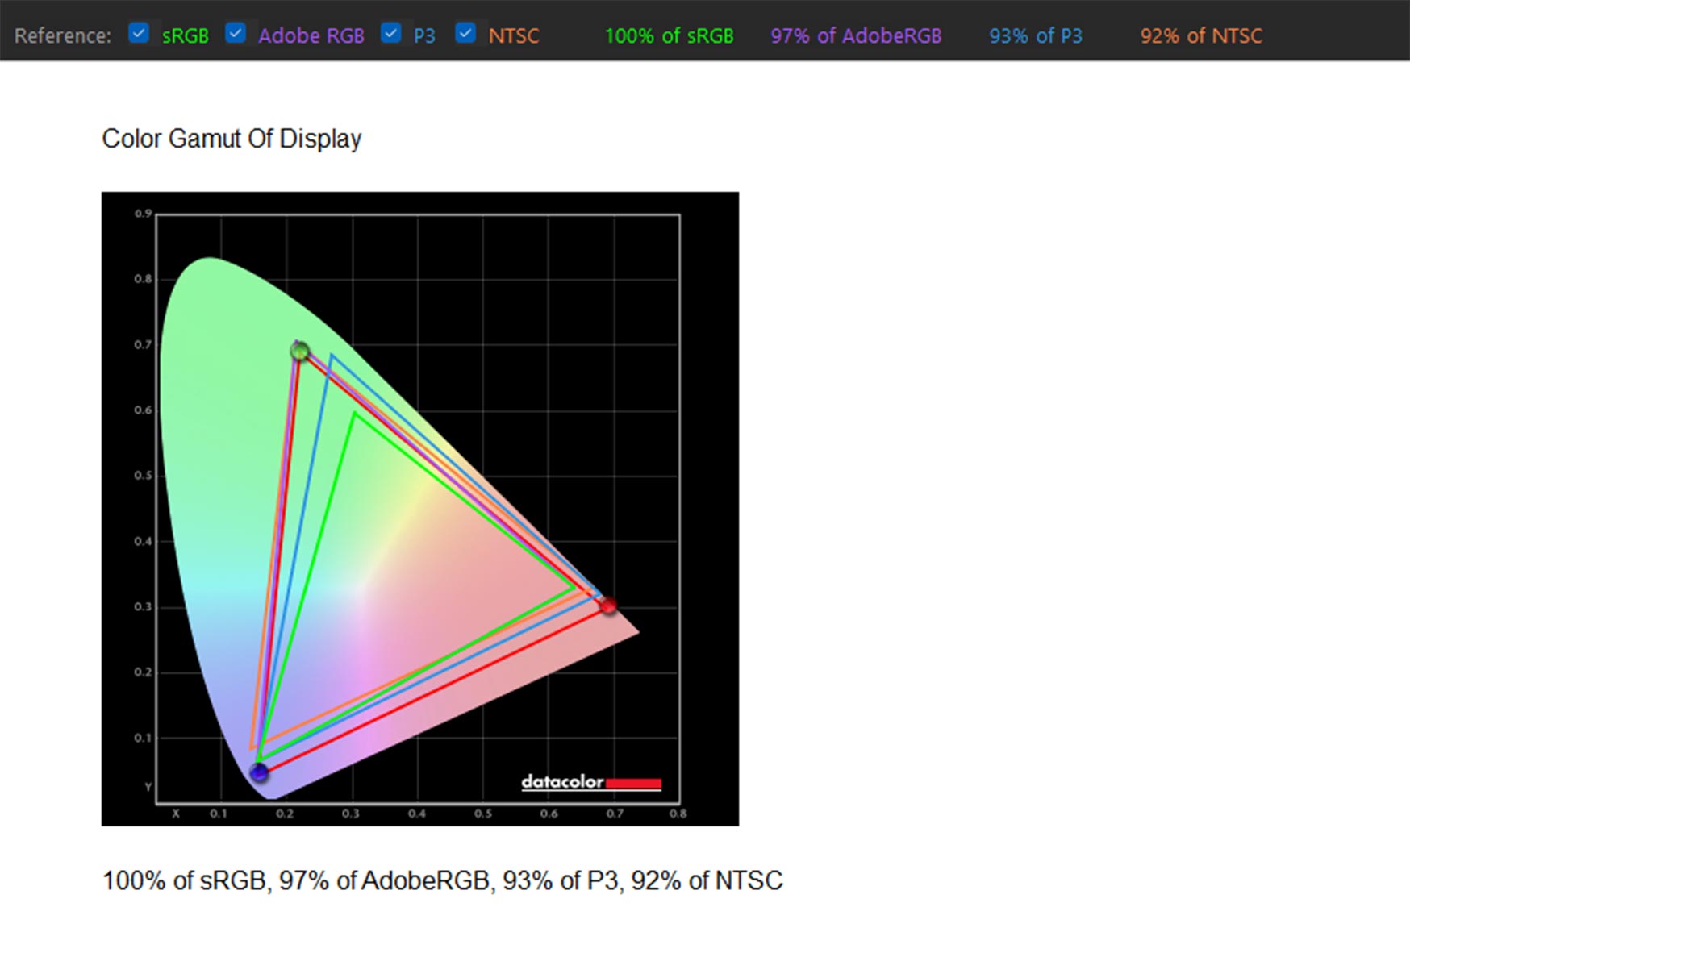Click the 'Reference:' label in toolbar
This screenshot has width=1694, height=953.
click(x=63, y=36)
